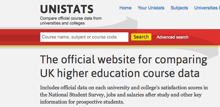
Task: Click the dark red banner left of search field
Action: pos(20,37)
